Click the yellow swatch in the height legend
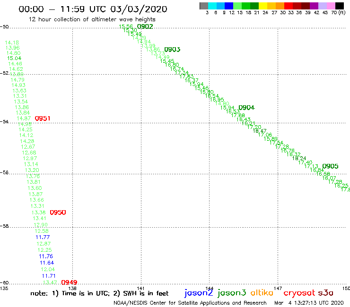Viewport: 350px width, 307px height. [263, 6]
